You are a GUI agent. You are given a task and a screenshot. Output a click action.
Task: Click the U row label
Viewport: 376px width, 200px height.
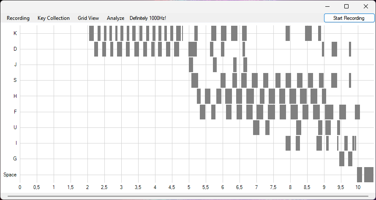[x=15, y=127]
